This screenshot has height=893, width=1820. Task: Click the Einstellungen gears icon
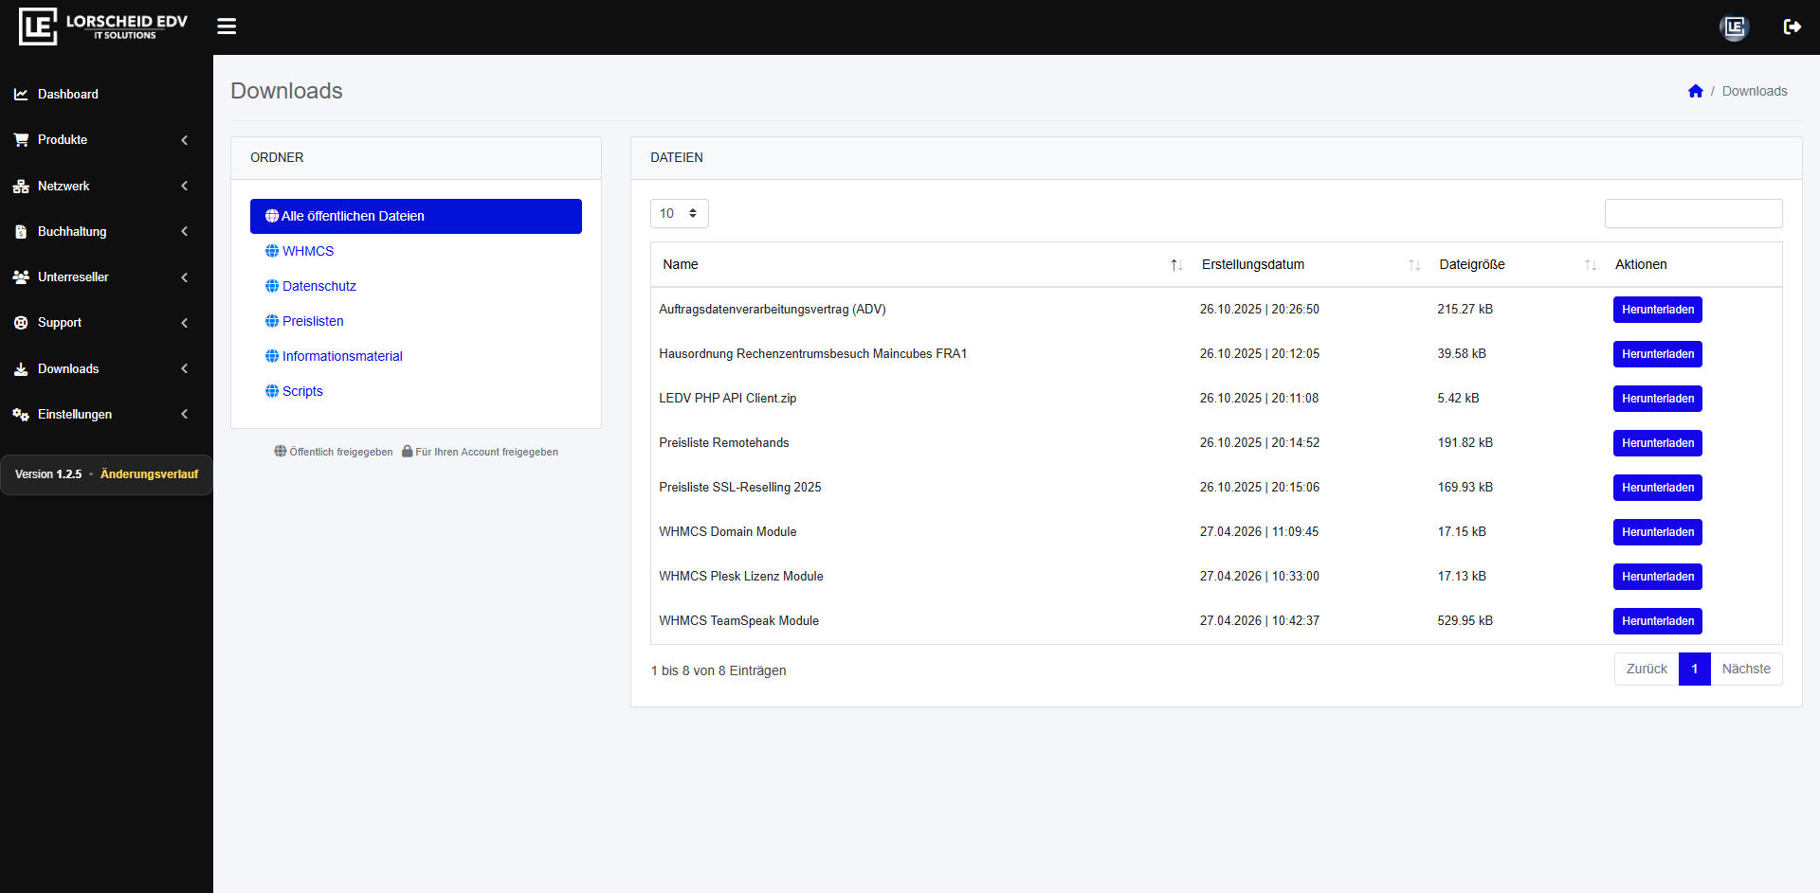21,415
